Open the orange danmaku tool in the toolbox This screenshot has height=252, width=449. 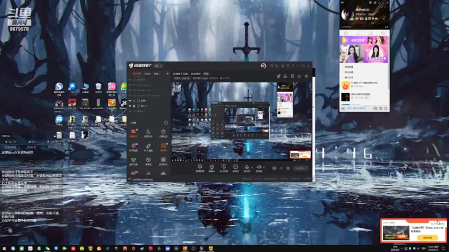pyautogui.click(x=134, y=133)
